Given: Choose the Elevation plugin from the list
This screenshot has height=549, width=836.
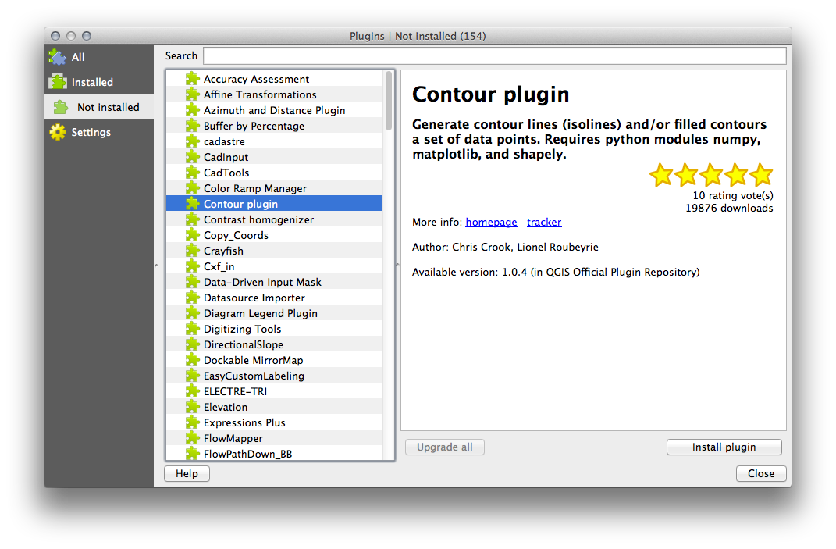Looking at the screenshot, I should click(x=226, y=406).
